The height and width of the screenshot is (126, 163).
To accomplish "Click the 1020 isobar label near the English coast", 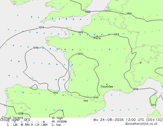I will click(87, 12).
